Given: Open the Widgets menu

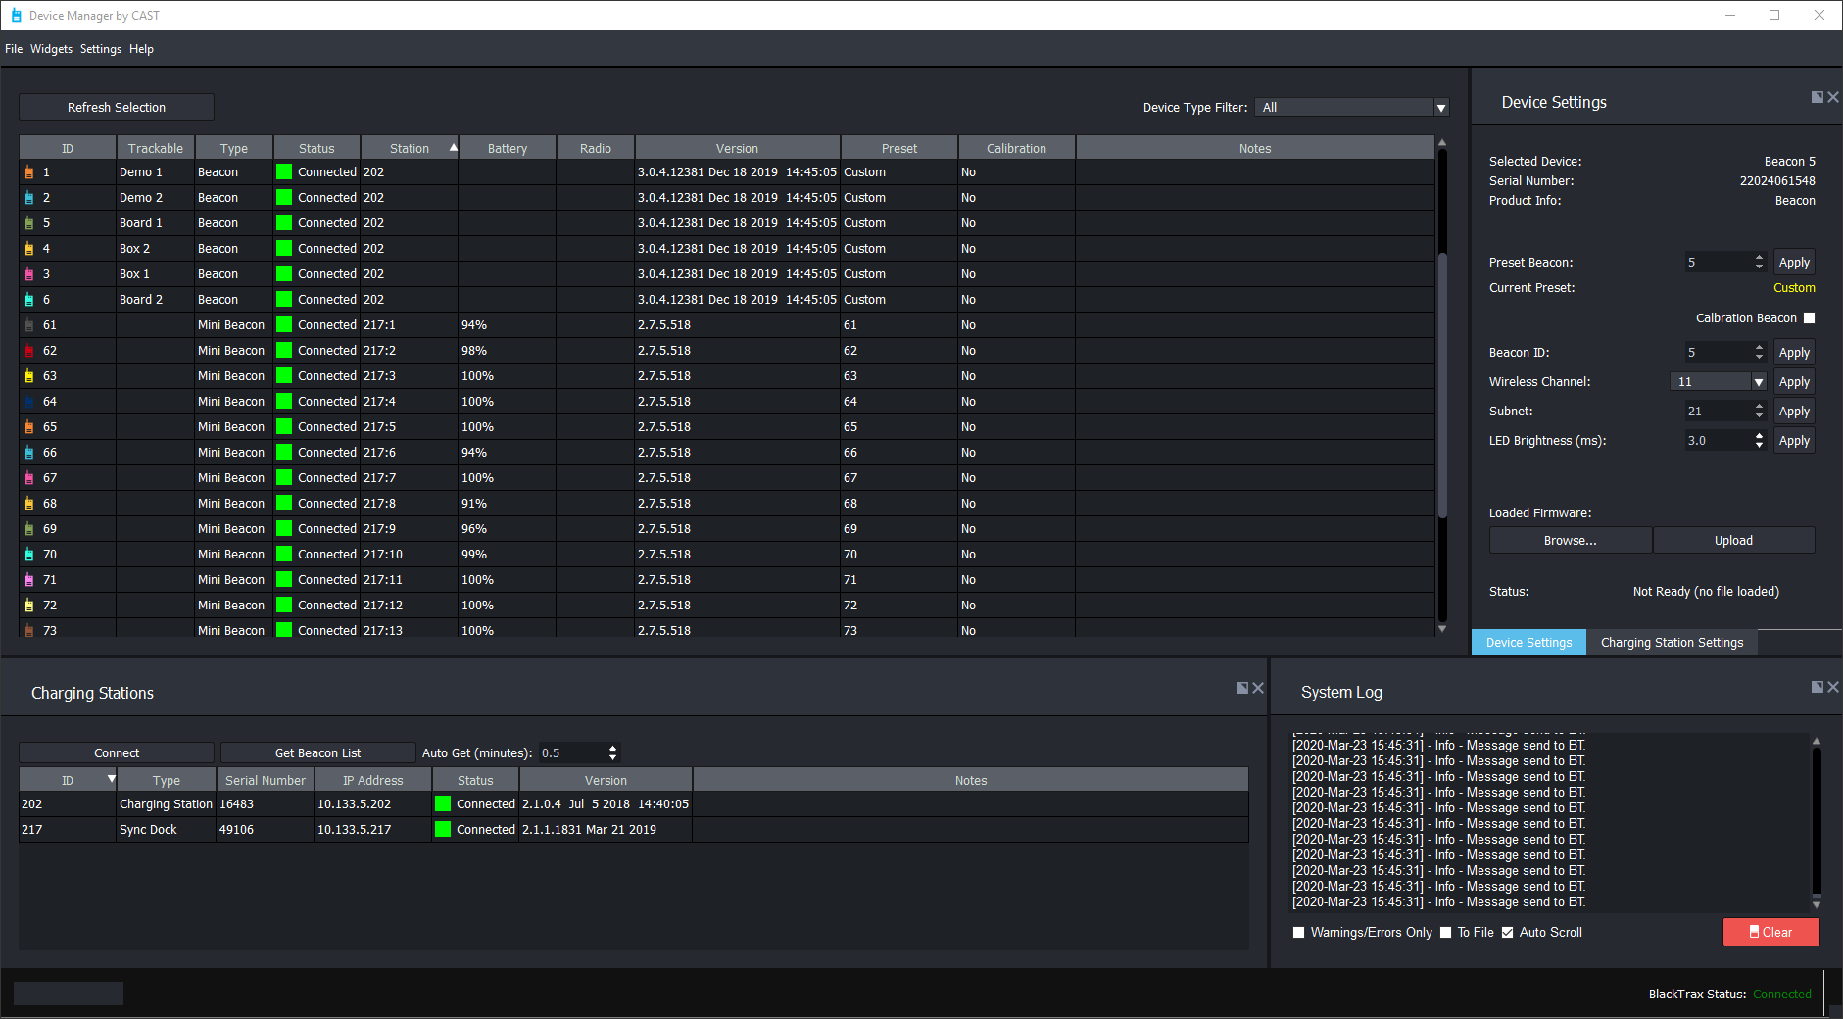Looking at the screenshot, I should click(x=51, y=49).
